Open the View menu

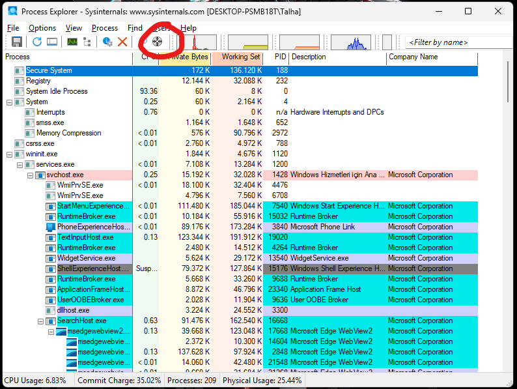pyautogui.click(x=74, y=28)
